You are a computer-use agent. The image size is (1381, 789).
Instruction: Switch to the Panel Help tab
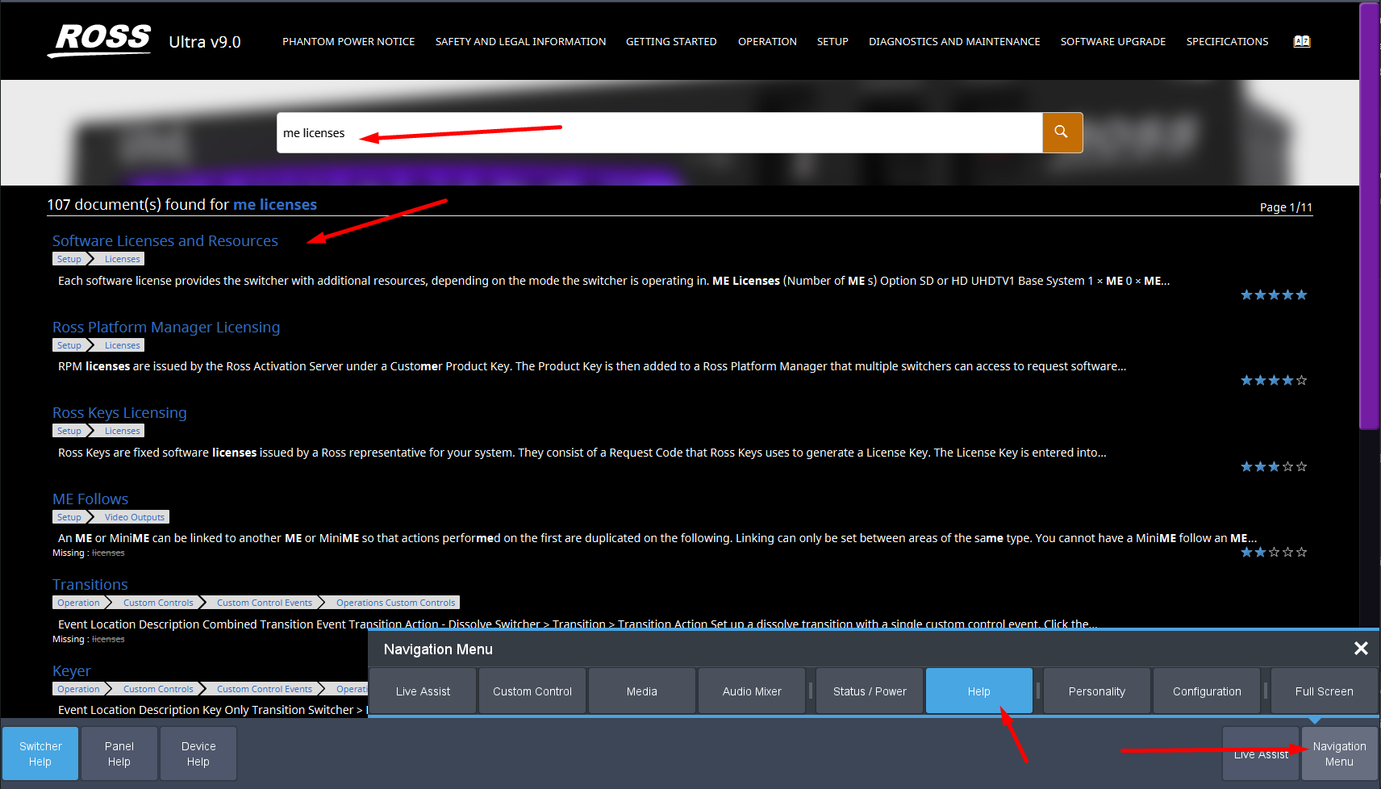click(119, 754)
